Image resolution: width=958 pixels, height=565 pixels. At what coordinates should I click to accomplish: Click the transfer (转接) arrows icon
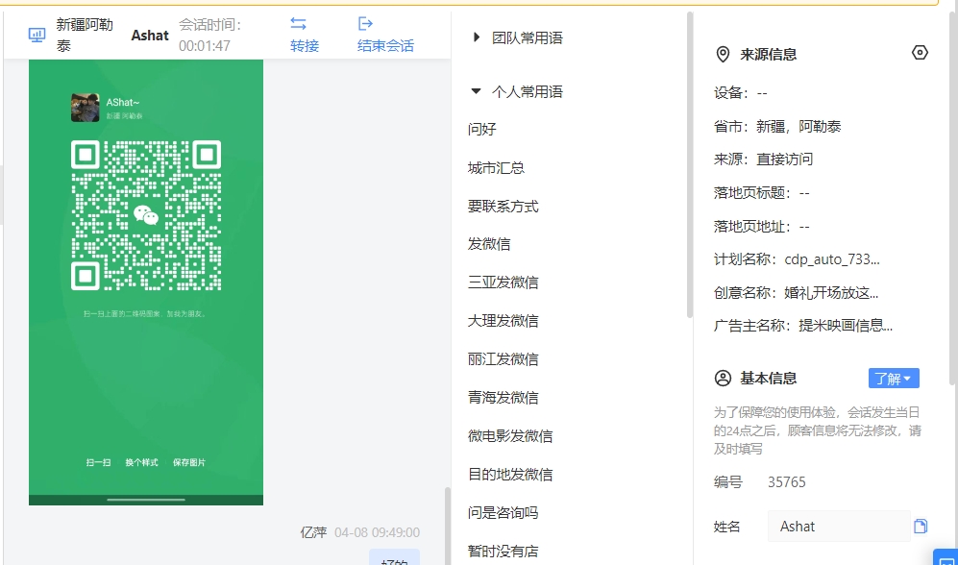coord(298,24)
